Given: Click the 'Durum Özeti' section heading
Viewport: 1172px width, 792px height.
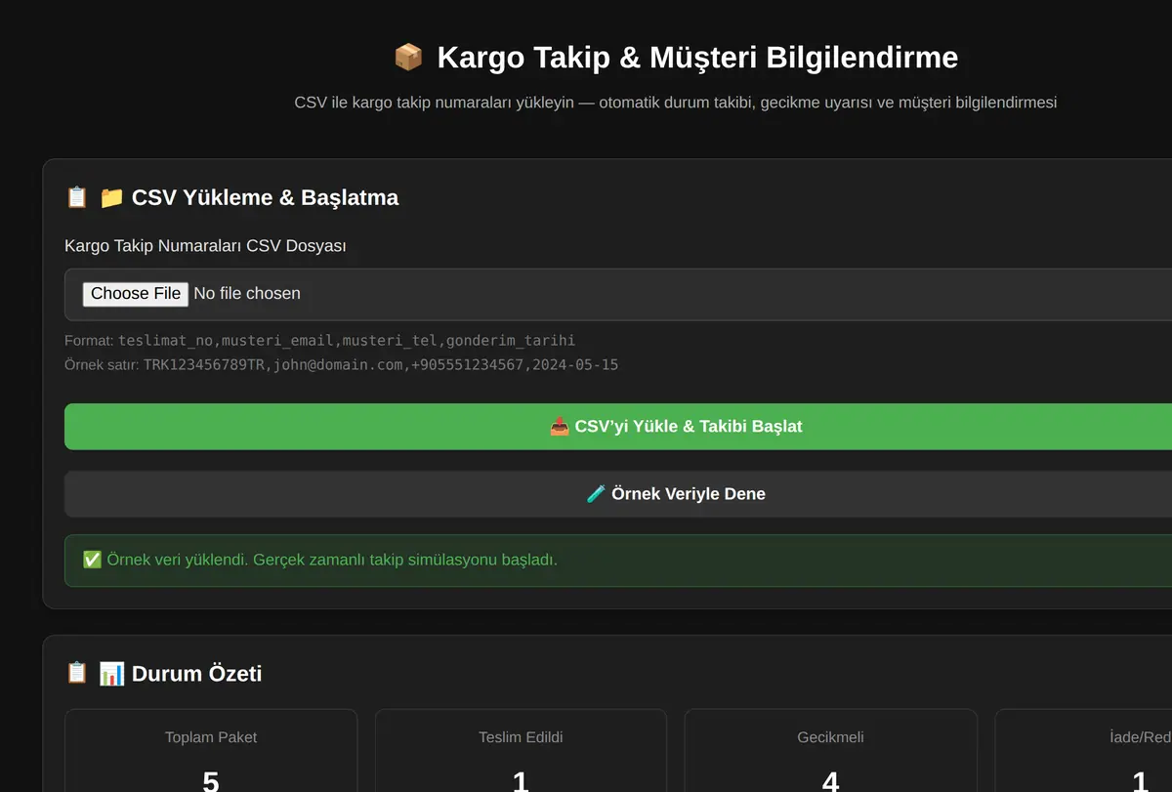Looking at the screenshot, I should pyautogui.click(x=196, y=674).
